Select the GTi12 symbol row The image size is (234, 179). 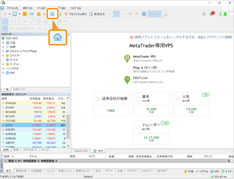34,125
